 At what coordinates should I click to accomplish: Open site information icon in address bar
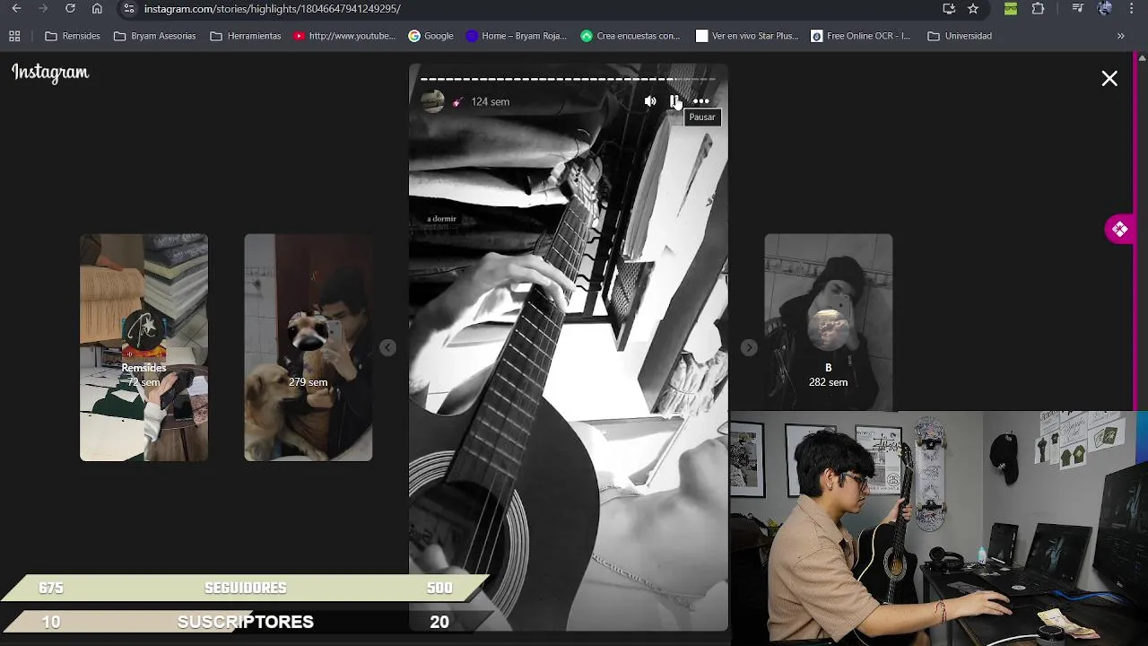click(x=129, y=9)
